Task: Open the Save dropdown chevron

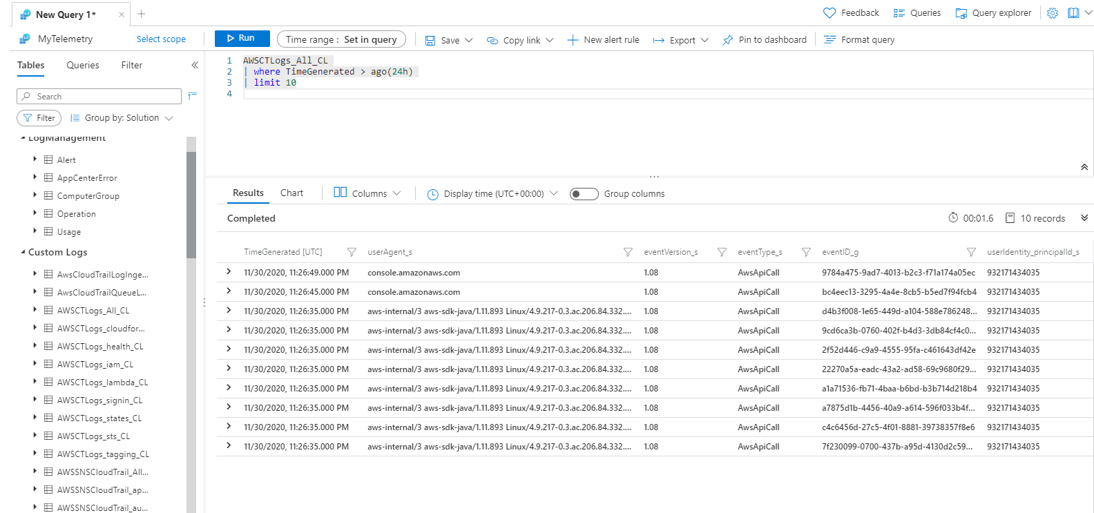Action: pos(469,40)
